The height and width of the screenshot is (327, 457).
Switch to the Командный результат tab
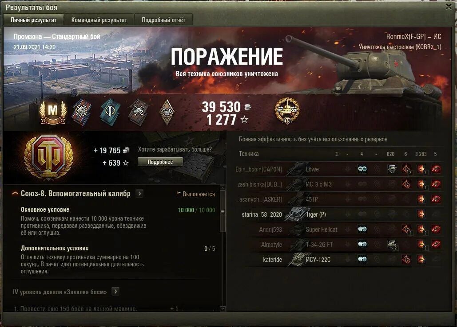(99, 20)
